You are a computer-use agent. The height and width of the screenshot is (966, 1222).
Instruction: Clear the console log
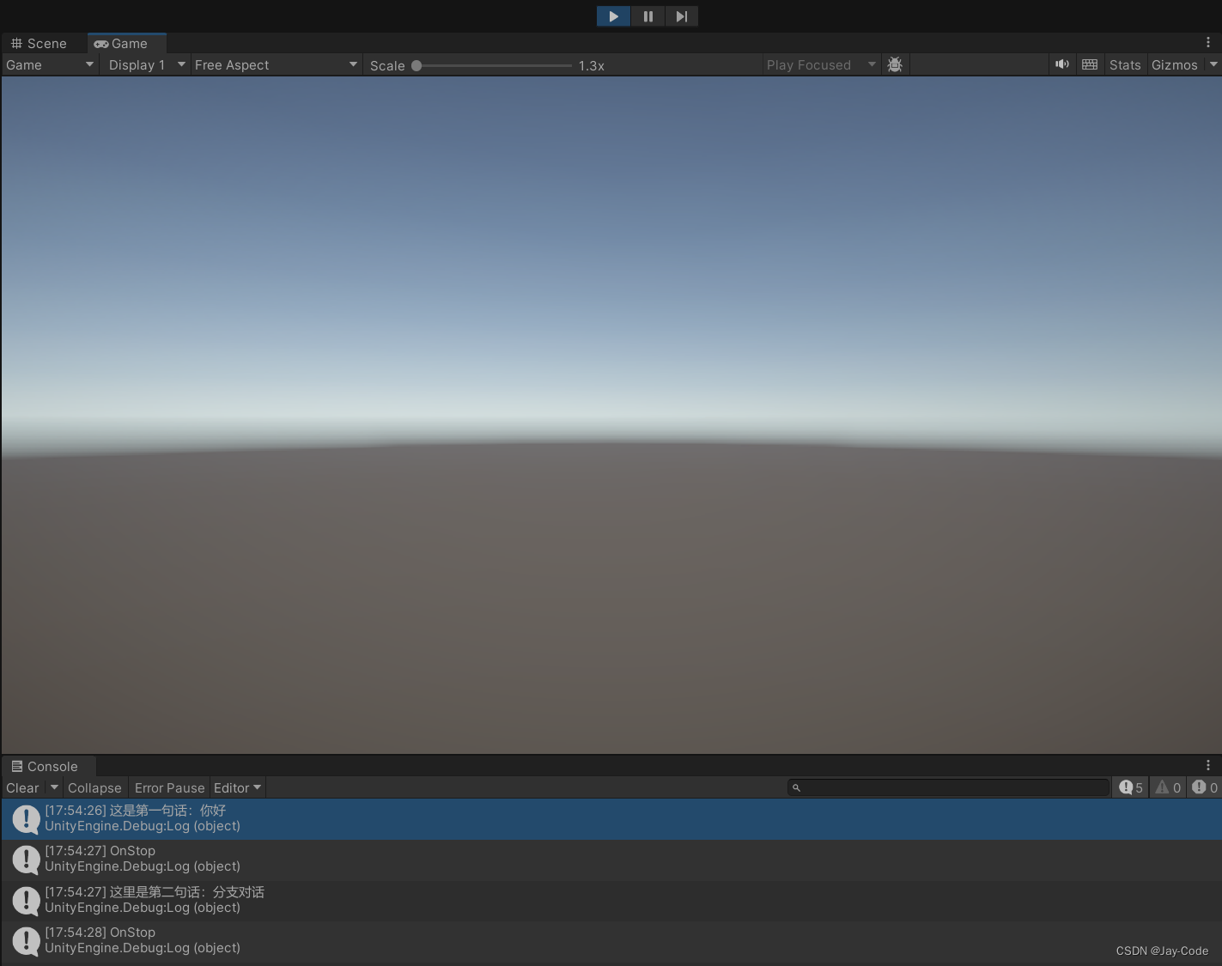22,788
